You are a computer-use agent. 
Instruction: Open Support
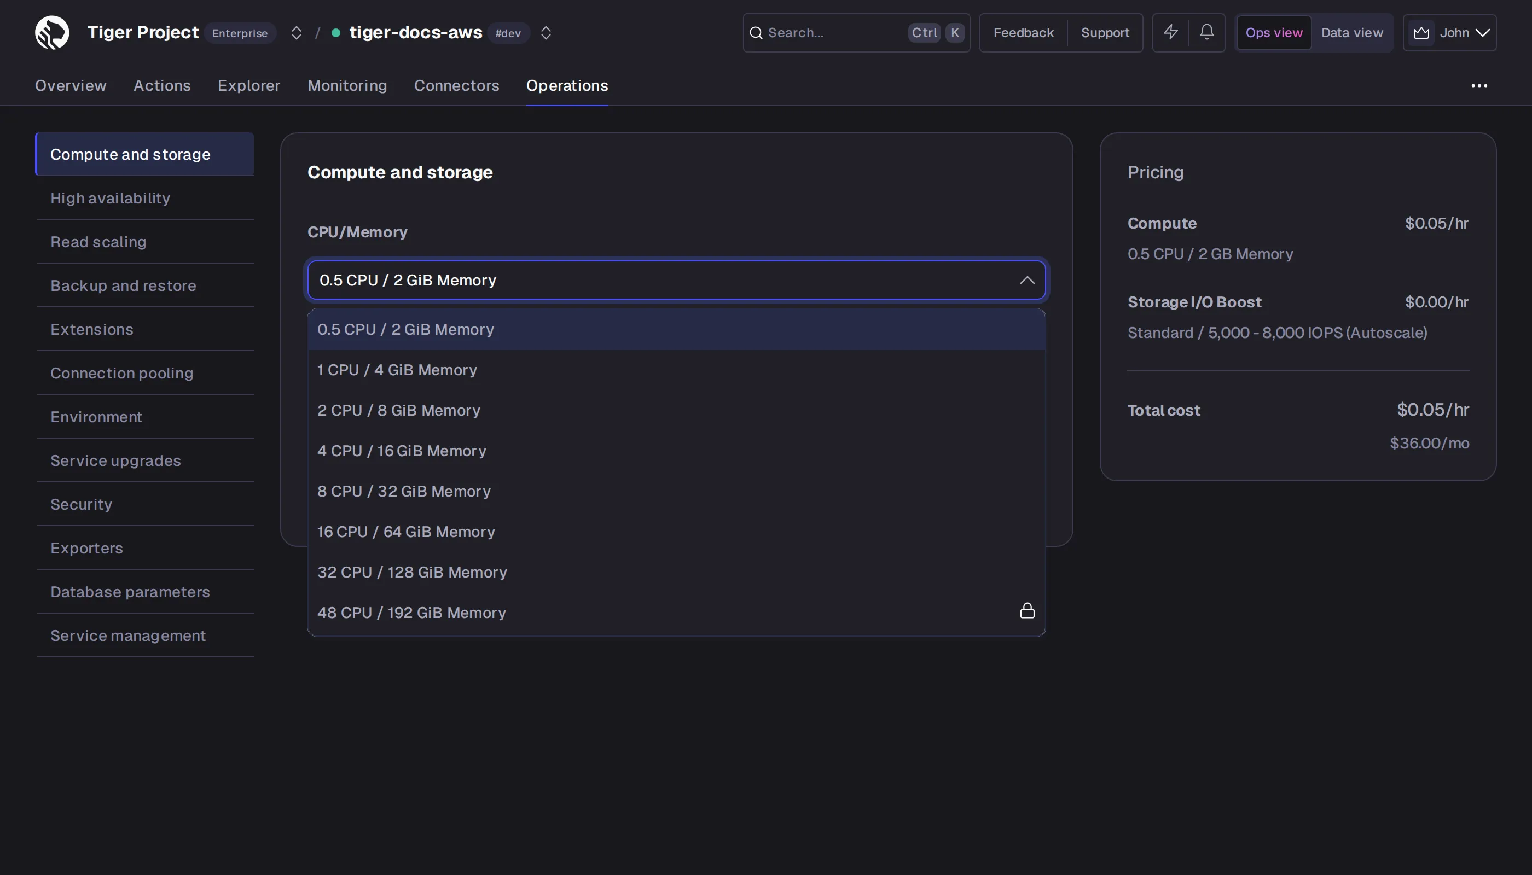(x=1105, y=33)
